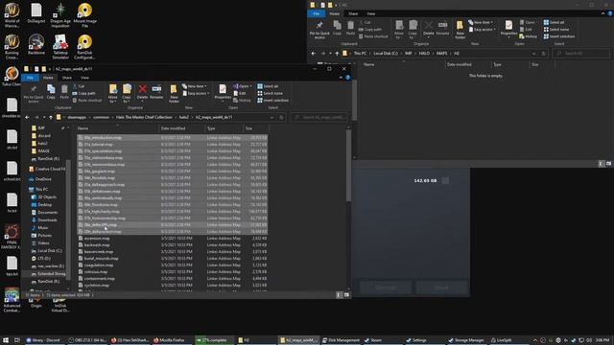614x345 pixels.
Task: Click Invert selection in the h2_maps window ribbon
Action: click(272, 100)
